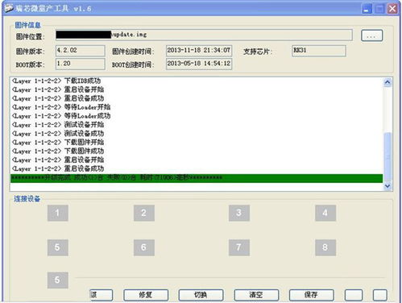Viewport: 402px width, 303px height.
Task: Click BOOT creation time 2013-05-18 14:54:12
Action: (199, 64)
